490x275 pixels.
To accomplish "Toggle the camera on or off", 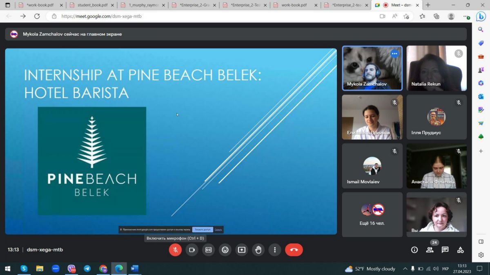I will tap(192, 250).
